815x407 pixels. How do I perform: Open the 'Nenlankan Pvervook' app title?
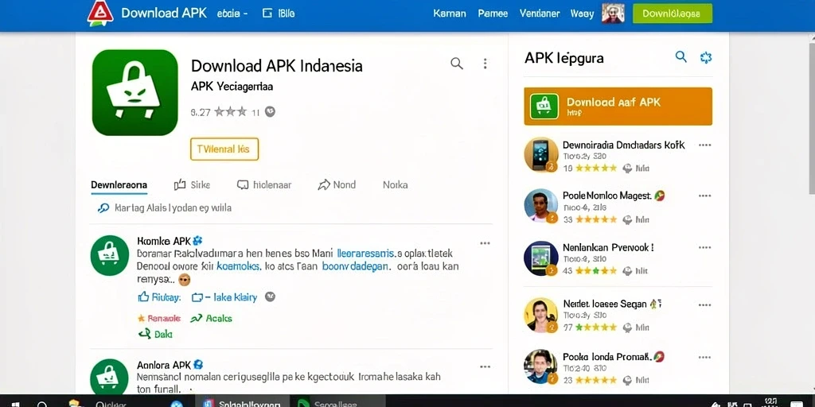click(608, 248)
